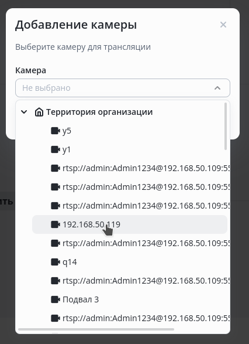249x344 pixels.
Task: Click the horizontal scrollbar under camera list
Action: click(x=96, y=329)
